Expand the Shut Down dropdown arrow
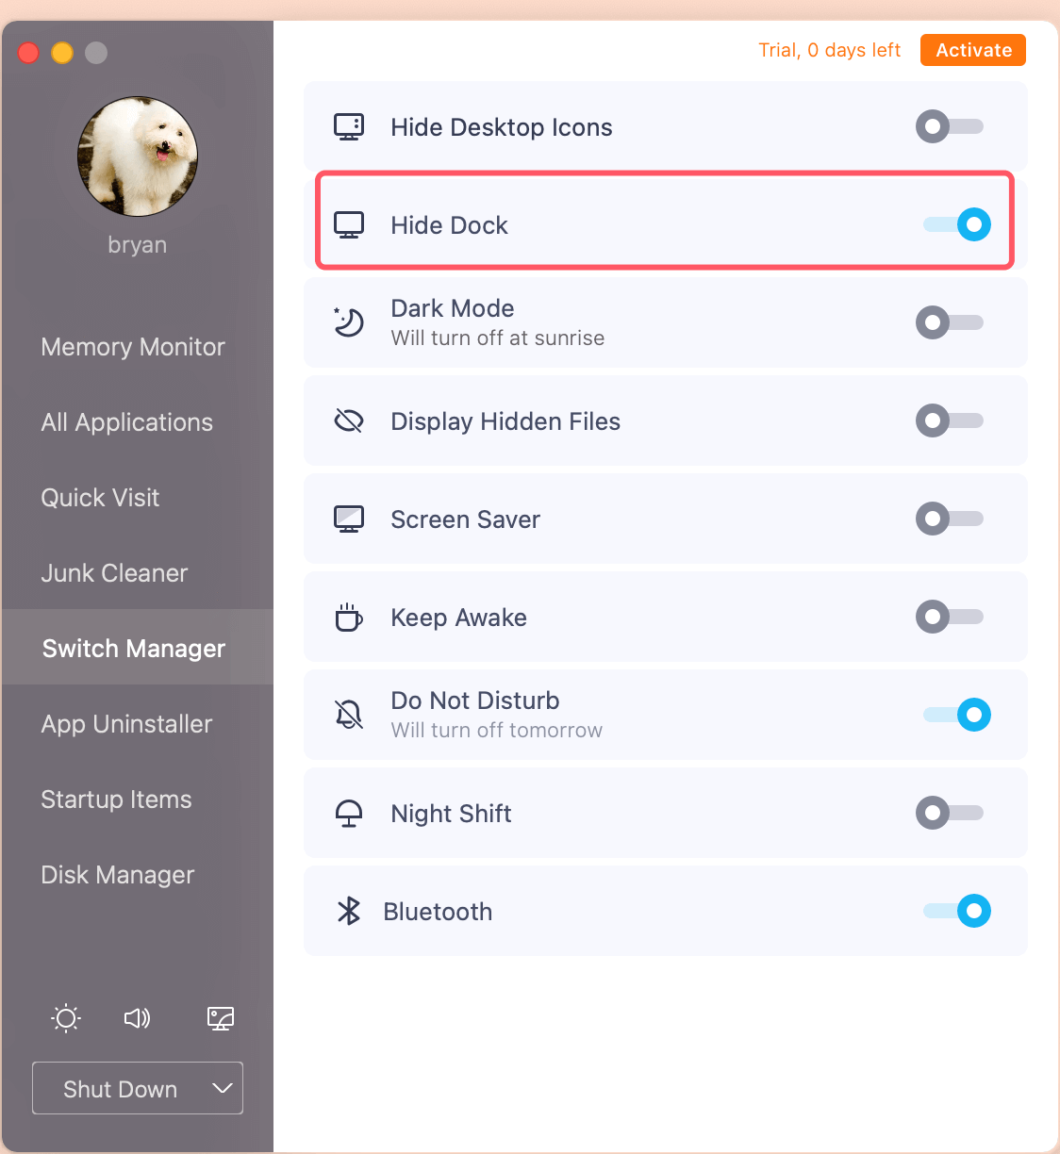 click(x=223, y=1088)
